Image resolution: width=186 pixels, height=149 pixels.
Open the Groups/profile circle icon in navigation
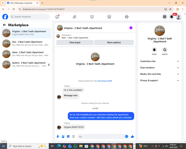click(x=126, y=17)
